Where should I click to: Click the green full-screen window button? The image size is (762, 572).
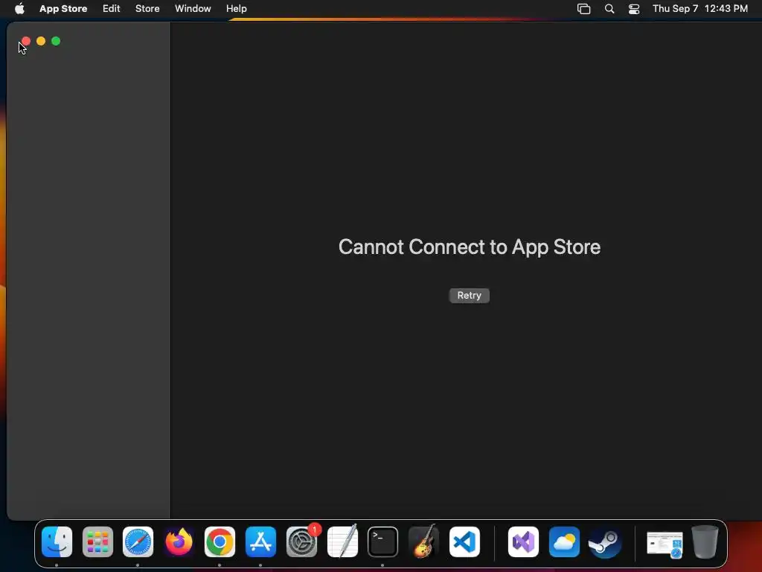pos(56,42)
